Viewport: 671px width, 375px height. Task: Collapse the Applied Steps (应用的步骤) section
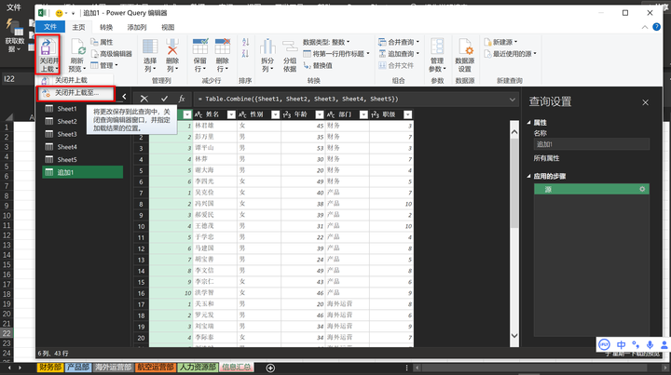coord(529,176)
